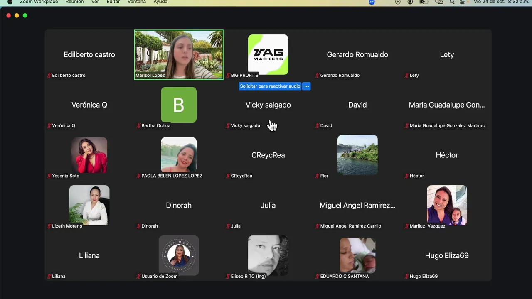Click the date and time in menu bar
This screenshot has width=532, height=299.
501,2
